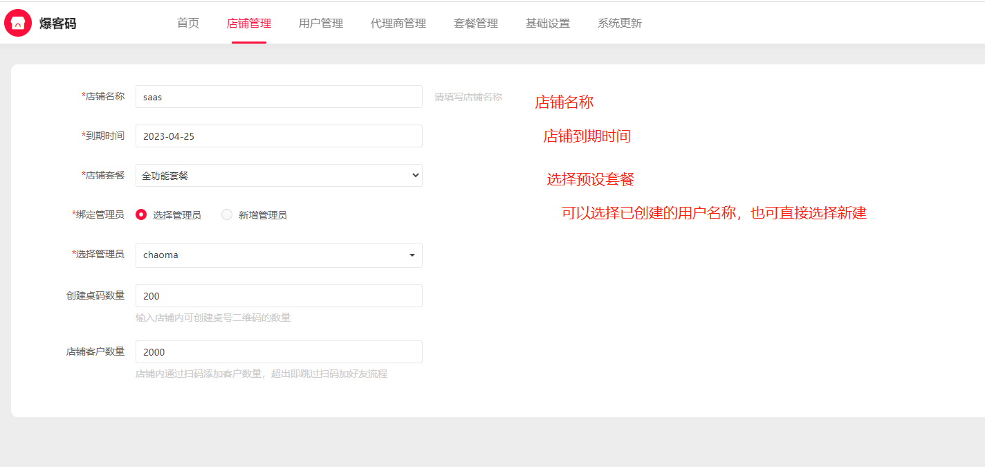Open the 用户管理 tab

tap(321, 23)
